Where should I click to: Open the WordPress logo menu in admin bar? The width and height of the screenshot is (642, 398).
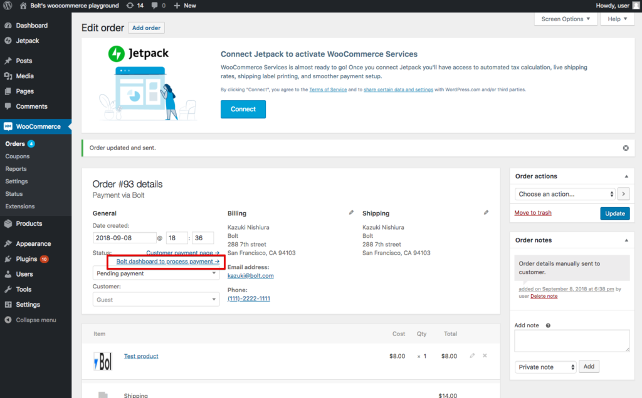point(7,5)
